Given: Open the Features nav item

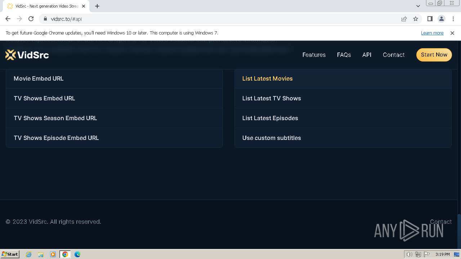Looking at the screenshot, I should click(314, 55).
